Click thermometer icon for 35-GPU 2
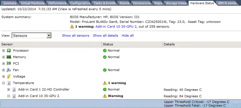 click(14, 96)
